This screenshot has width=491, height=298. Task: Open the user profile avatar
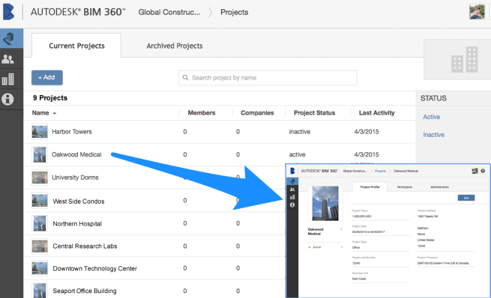477,12
